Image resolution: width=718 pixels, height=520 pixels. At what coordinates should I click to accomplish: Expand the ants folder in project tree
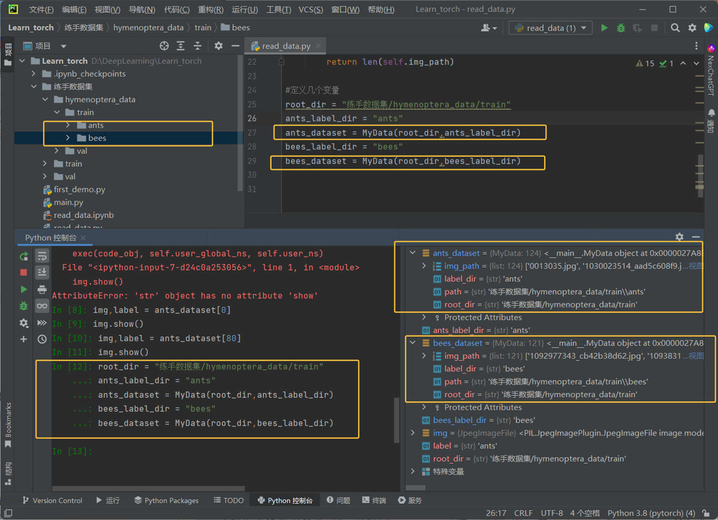coord(68,125)
